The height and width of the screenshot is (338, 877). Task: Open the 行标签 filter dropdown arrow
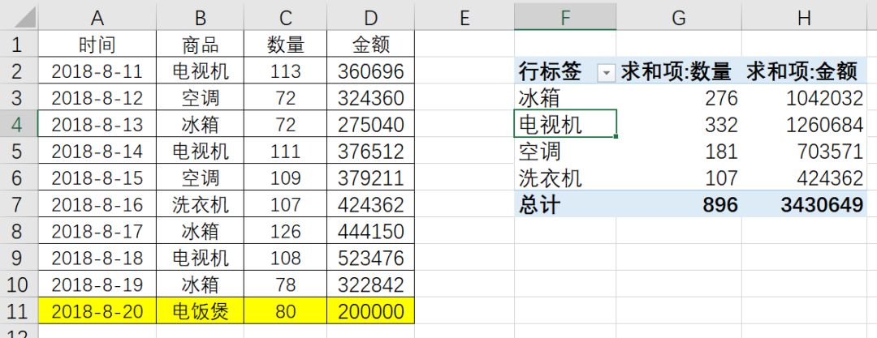[x=607, y=71]
